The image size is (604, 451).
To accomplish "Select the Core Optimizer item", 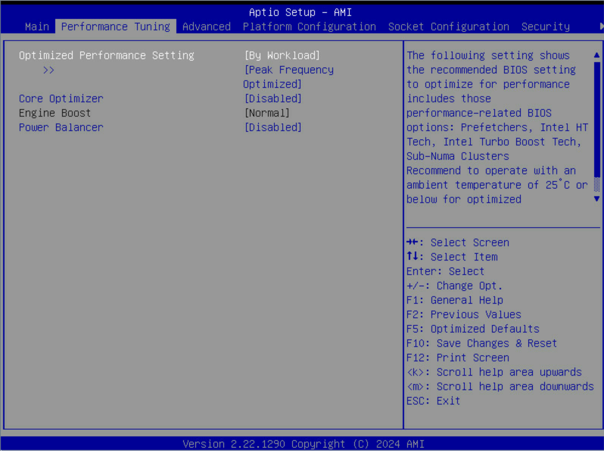I will coord(61,98).
